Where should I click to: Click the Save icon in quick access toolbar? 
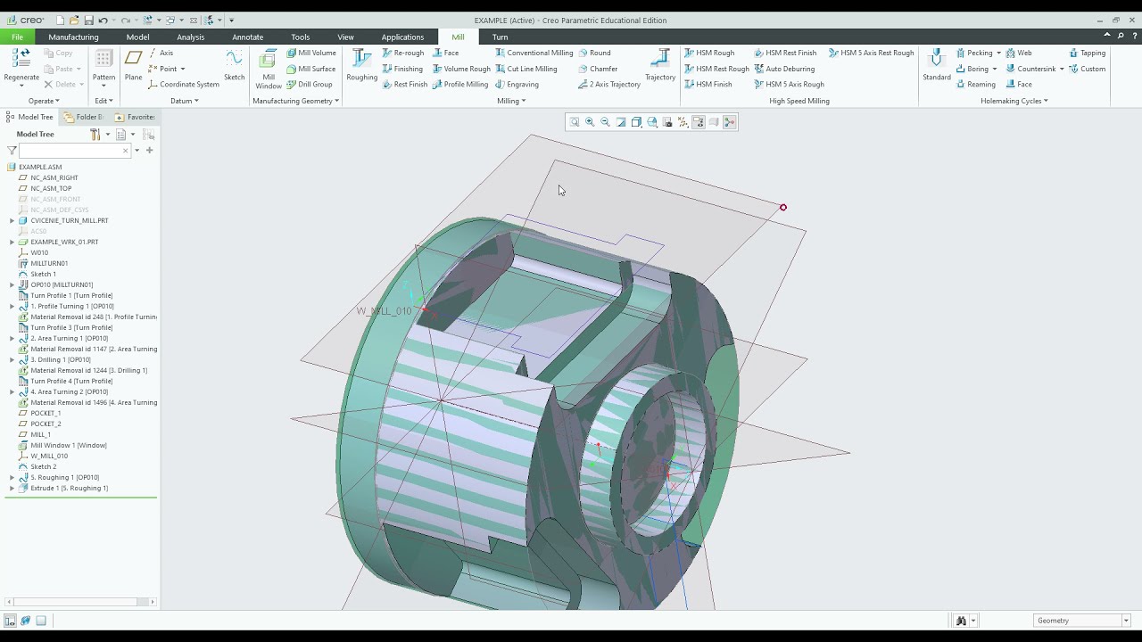pos(89,20)
